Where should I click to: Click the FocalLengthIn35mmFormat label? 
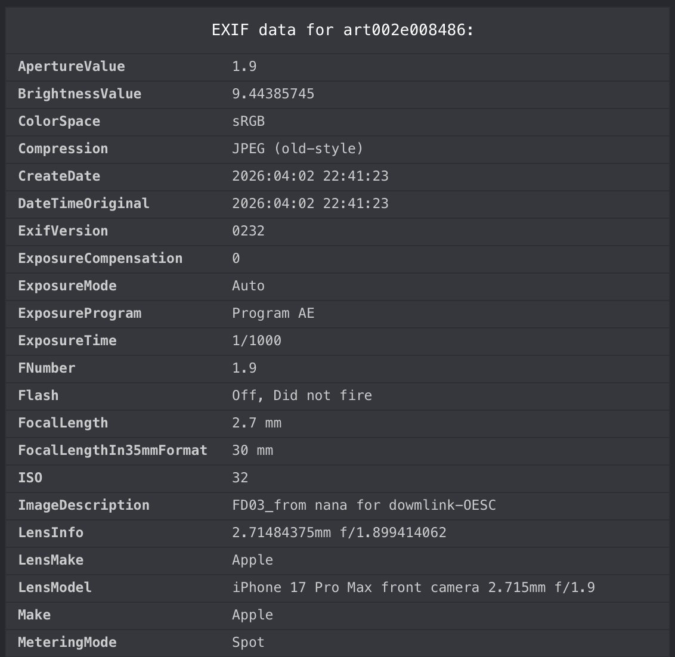point(113,450)
